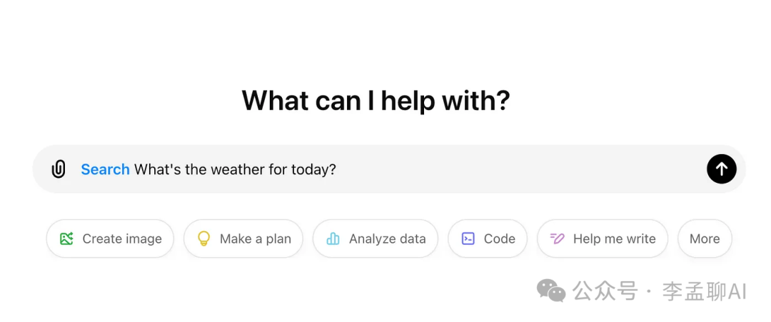Click the purple terminal Code icon
771x322 pixels.
tap(468, 239)
